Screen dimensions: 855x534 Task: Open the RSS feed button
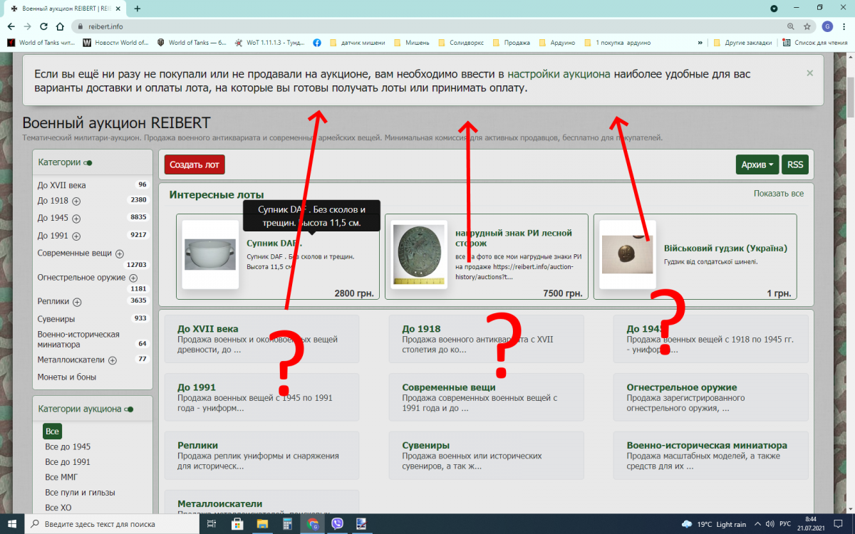pos(795,164)
